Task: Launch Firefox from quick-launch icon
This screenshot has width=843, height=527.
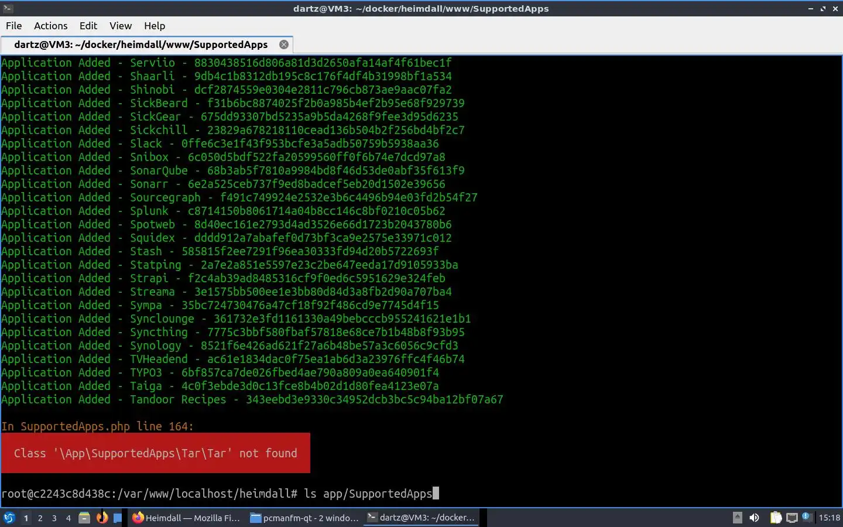Action: [102, 518]
